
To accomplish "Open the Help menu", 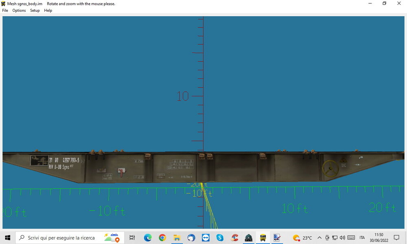I will point(48,11).
